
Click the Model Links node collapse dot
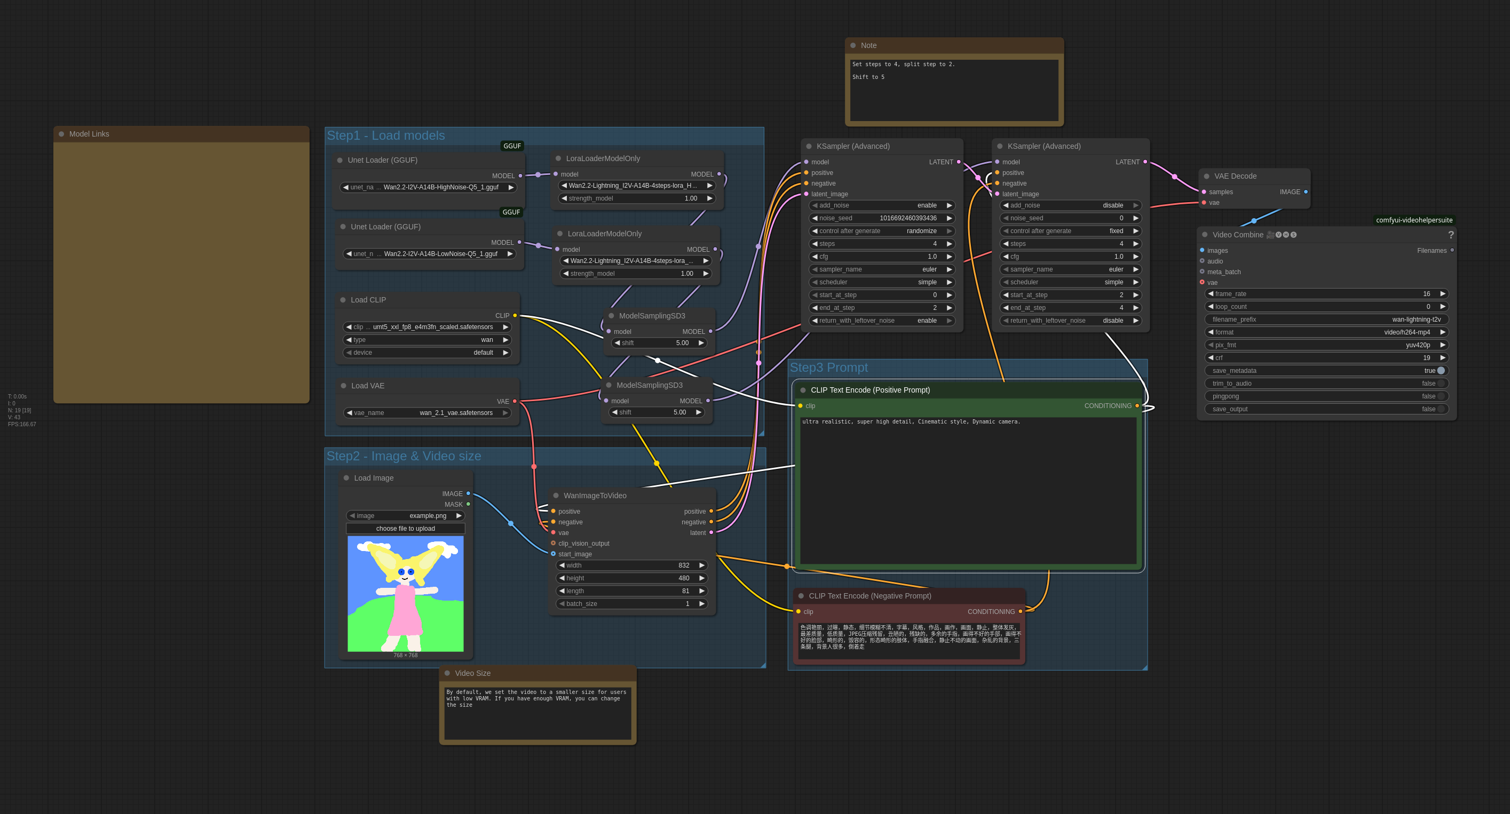pos(61,134)
